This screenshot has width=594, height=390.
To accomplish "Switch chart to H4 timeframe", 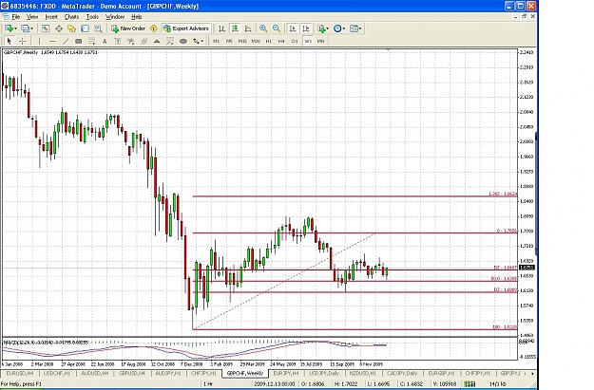I will point(281,41).
